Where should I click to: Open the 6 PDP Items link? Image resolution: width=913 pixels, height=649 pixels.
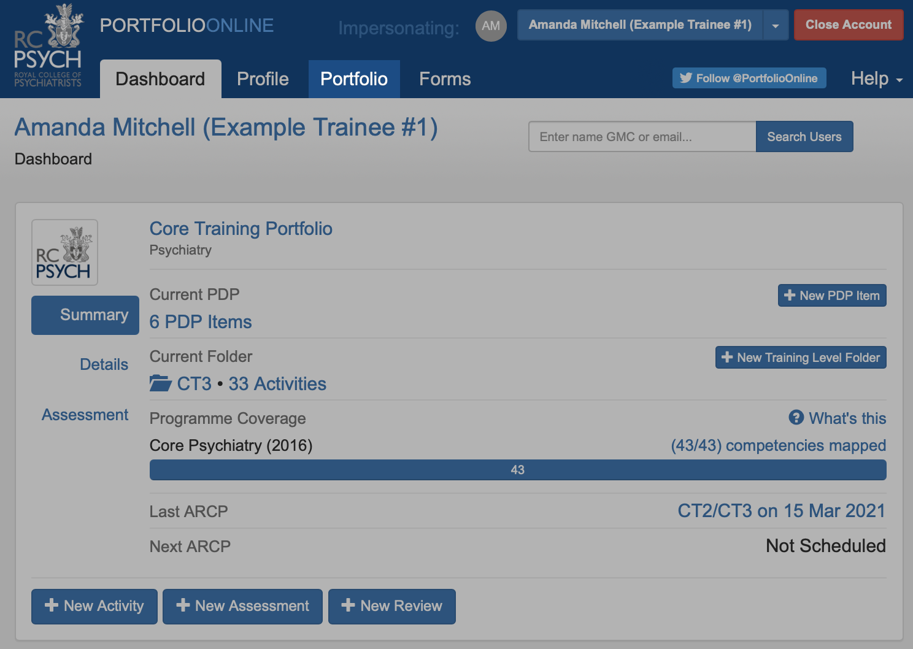coord(201,322)
